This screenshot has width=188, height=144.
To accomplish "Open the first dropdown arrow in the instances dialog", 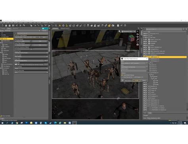I will pos(147,63).
